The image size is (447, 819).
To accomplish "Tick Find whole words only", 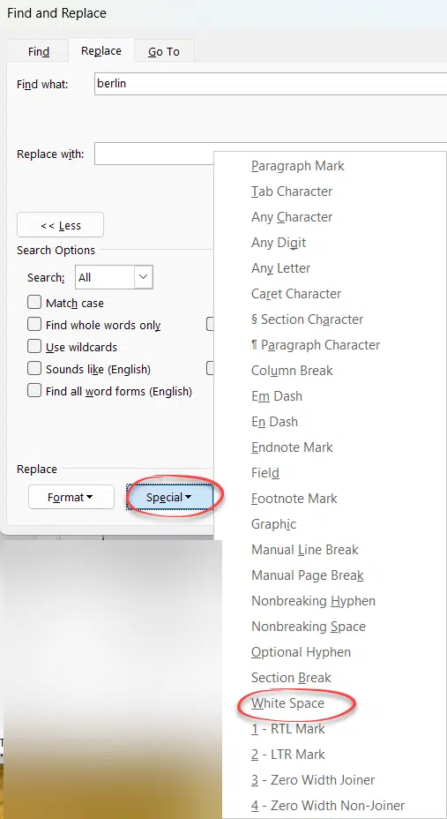I will [34, 325].
